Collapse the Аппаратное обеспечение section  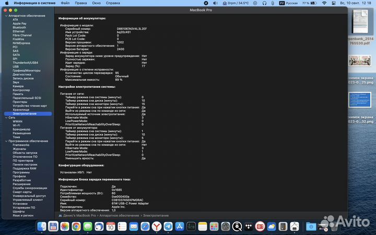[6, 16]
